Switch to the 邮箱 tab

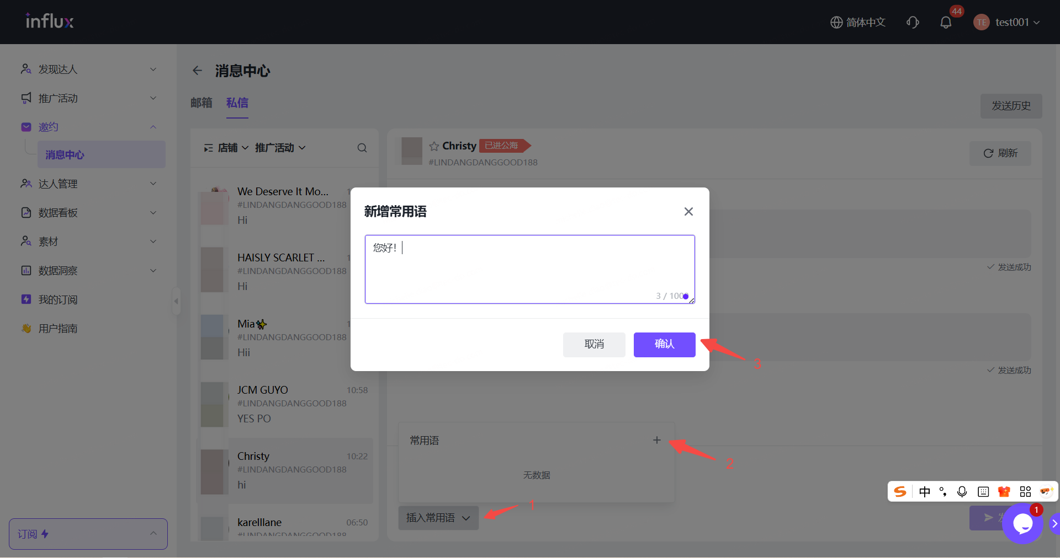point(202,103)
